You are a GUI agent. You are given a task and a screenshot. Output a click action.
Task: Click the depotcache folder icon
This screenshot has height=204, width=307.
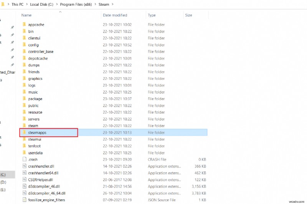click(x=24, y=58)
